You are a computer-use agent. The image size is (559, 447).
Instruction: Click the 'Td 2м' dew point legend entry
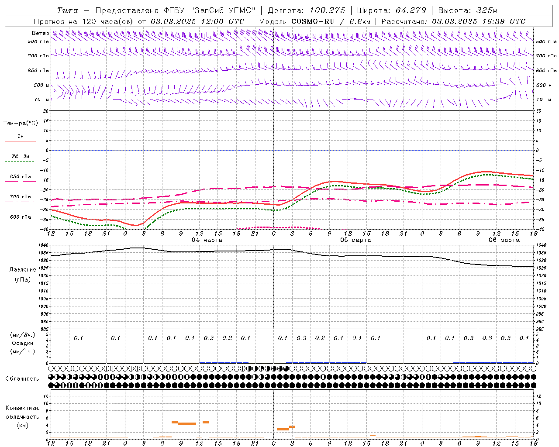tap(21, 156)
